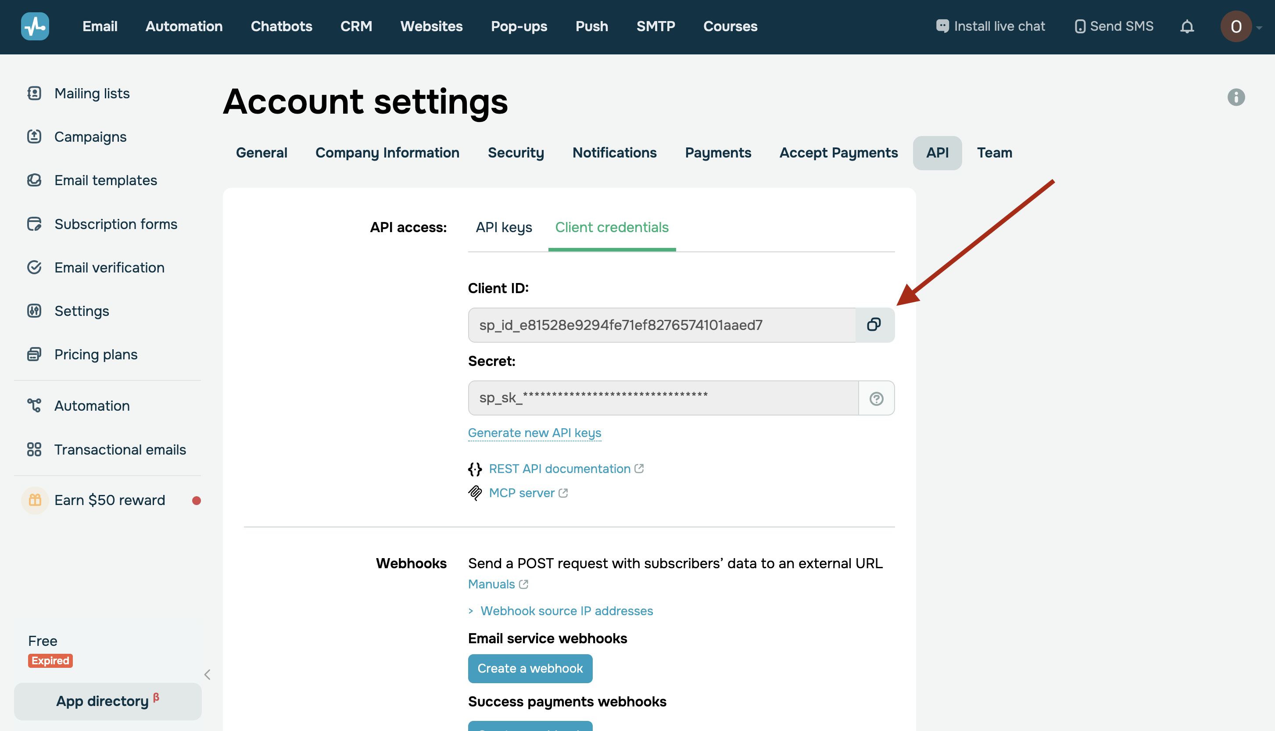Click the Pricing plans sidebar icon
Viewport: 1275px width, 731px height.
pyautogui.click(x=34, y=355)
